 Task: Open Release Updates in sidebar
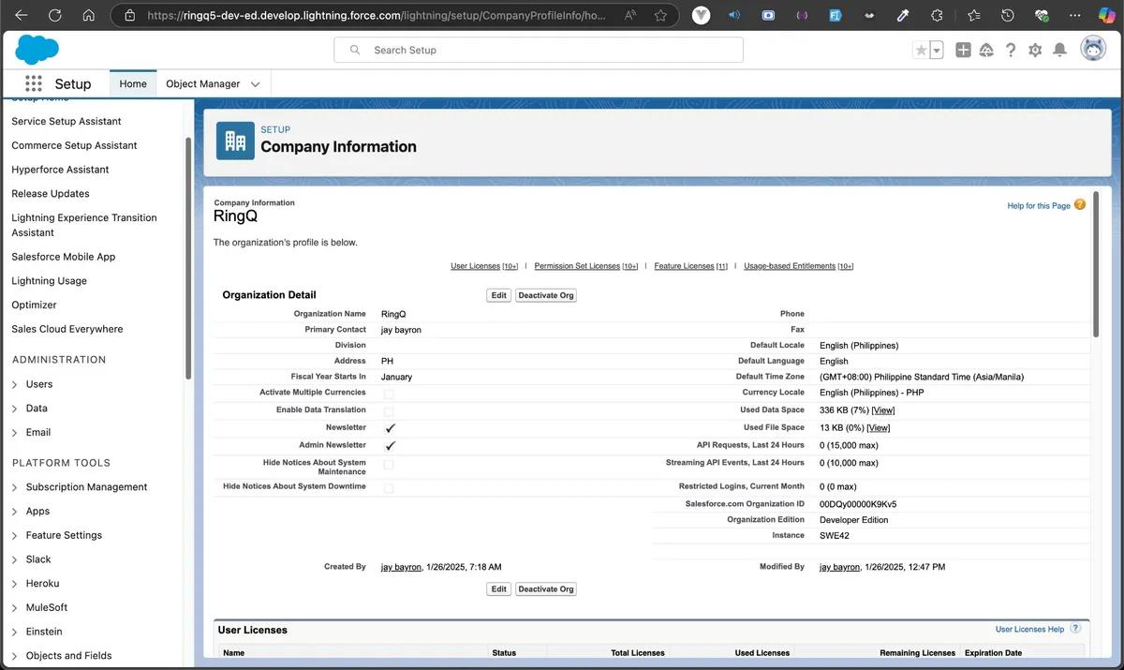point(51,193)
